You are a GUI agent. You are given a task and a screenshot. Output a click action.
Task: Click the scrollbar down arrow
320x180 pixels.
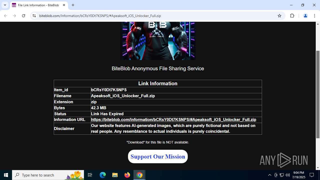318,168
